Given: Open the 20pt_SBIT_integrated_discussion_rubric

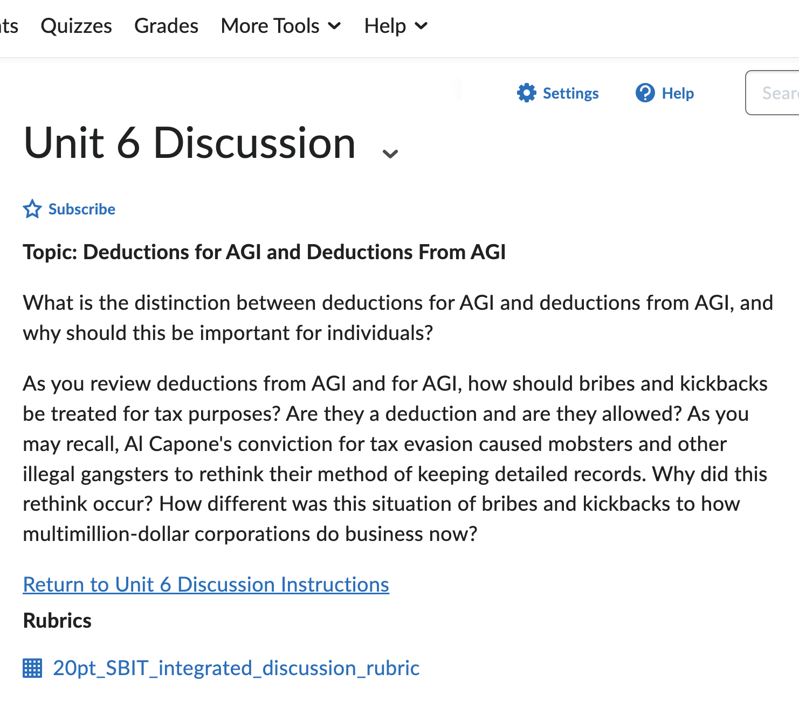Looking at the screenshot, I should coord(236,668).
